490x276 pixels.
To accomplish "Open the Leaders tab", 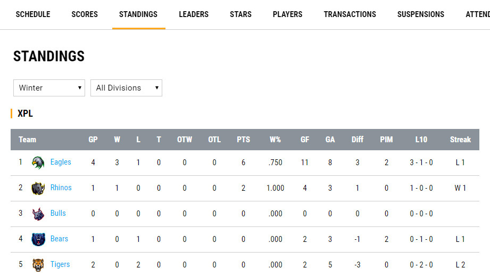I will click(x=194, y=14).
